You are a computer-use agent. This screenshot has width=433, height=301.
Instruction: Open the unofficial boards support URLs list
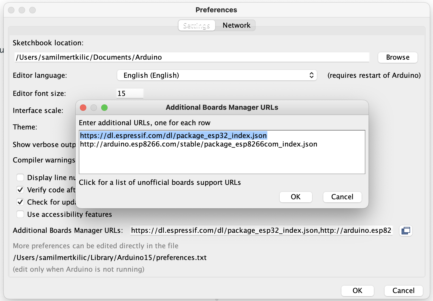[160, 182]
